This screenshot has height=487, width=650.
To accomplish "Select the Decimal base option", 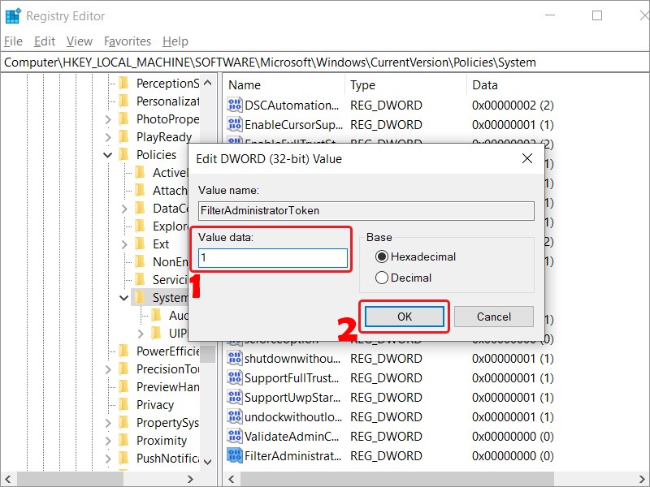I will point(382,278).
